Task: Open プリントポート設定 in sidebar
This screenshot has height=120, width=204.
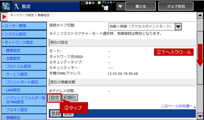Action: [24, 82]
